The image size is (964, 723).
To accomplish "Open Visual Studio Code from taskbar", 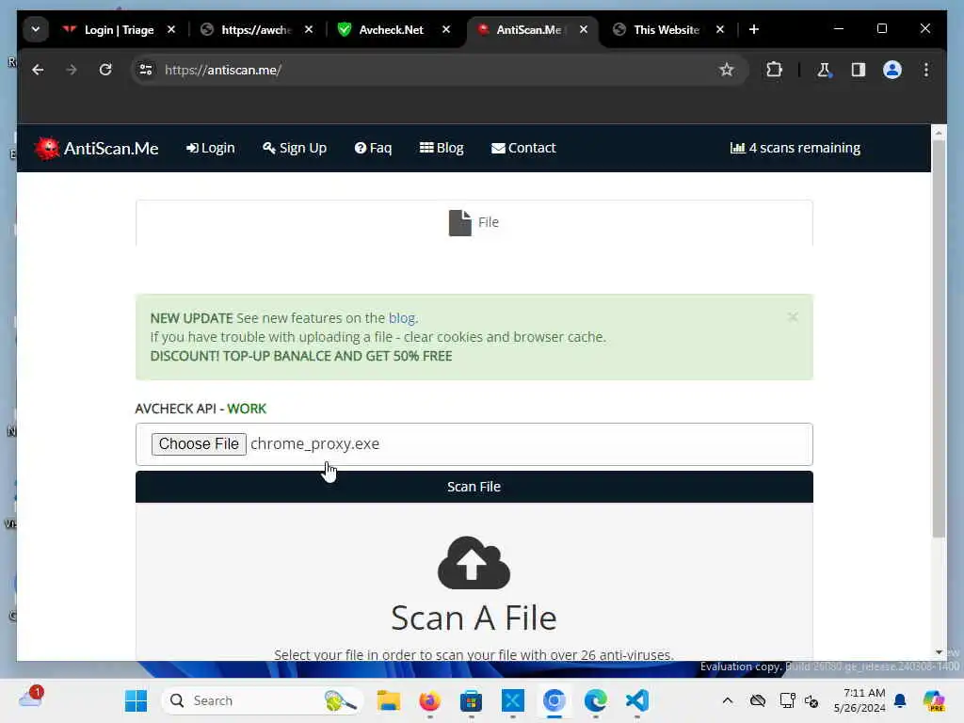I will (x=637, y=700).
